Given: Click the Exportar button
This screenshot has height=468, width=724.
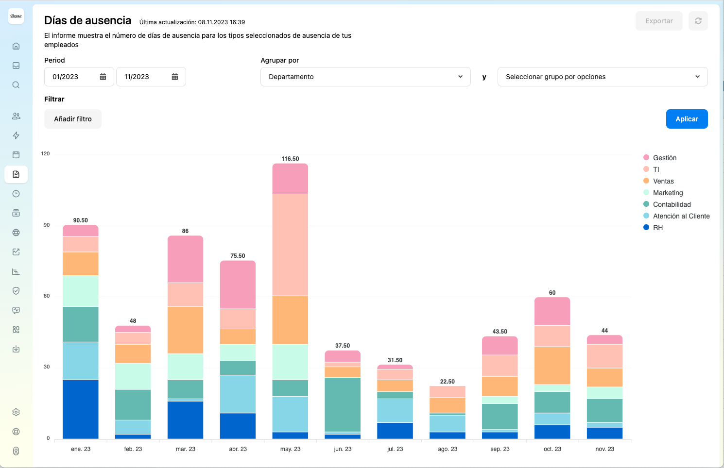Looking at the screenshot, I should coord(659,21).
